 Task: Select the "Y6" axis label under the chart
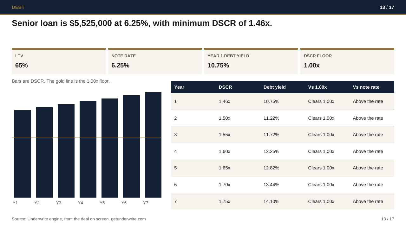click(x=124, y=203)
